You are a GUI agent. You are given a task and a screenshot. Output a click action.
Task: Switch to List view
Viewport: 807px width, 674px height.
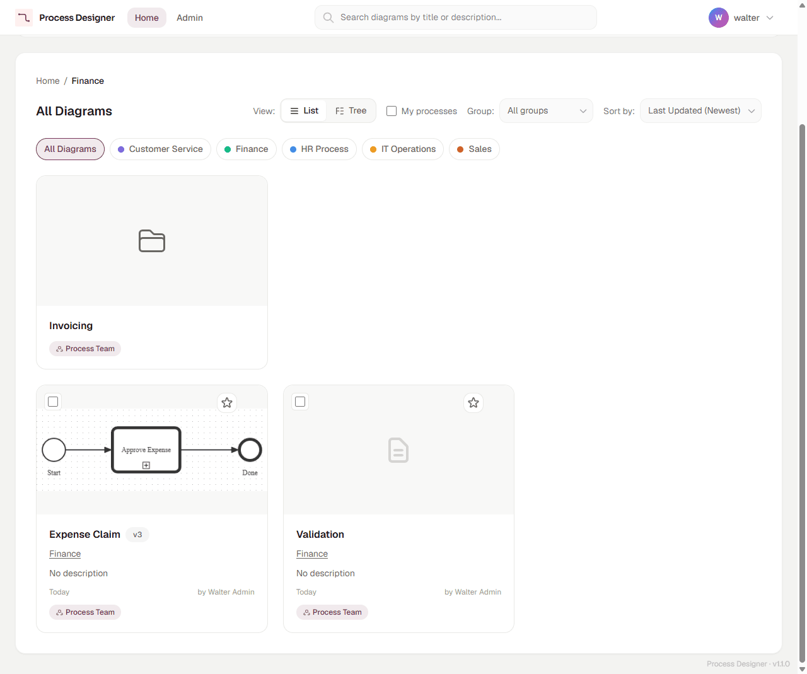(x=304, y=111)
